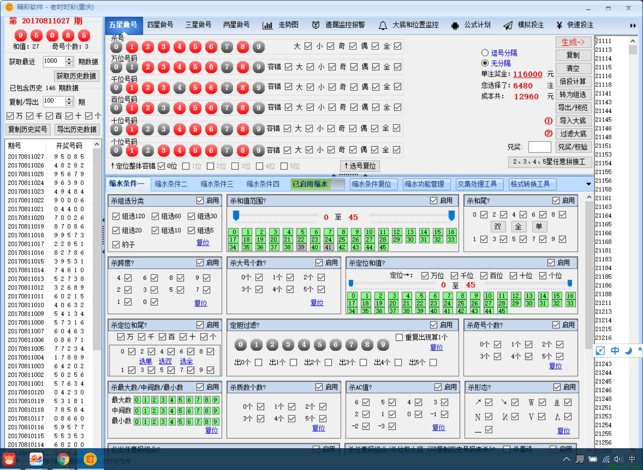Viewport: 643px width, 470px height.
Task: Click the 快速投注 yen icon
Action: click(x=559, y=25)
